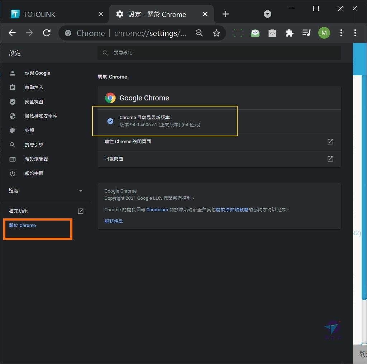Open 搜尋引擎 settings section
The height and width of the screenshot is (364, 367).
[x=34, y=145]
